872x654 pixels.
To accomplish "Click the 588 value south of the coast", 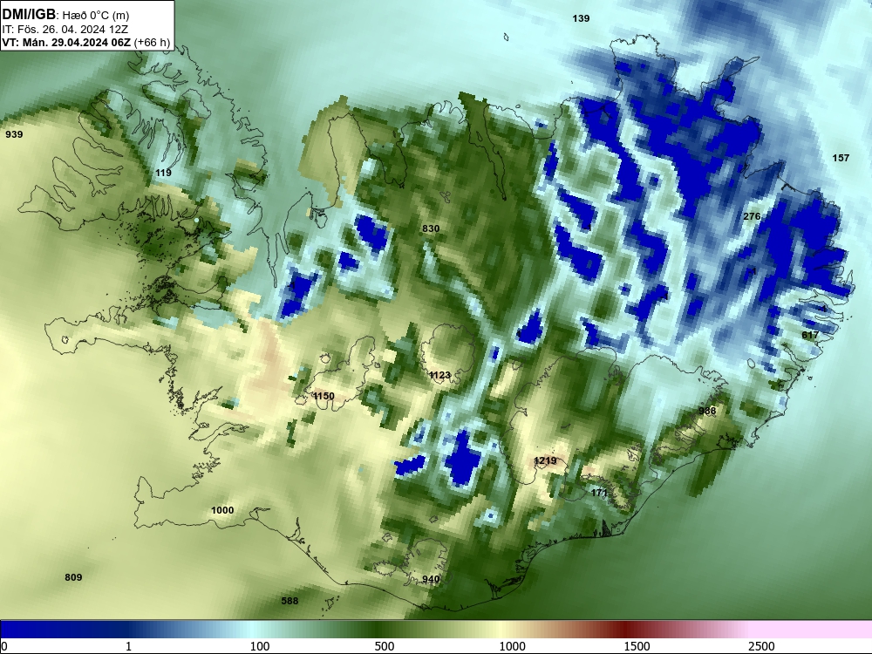I will 290,601.
